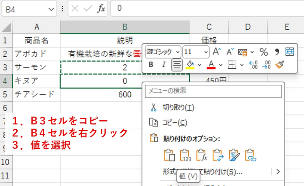The height and width of the screenshot is (186, 304).
Task: Click the paste link clipboard icon
Action: (250, 156)
